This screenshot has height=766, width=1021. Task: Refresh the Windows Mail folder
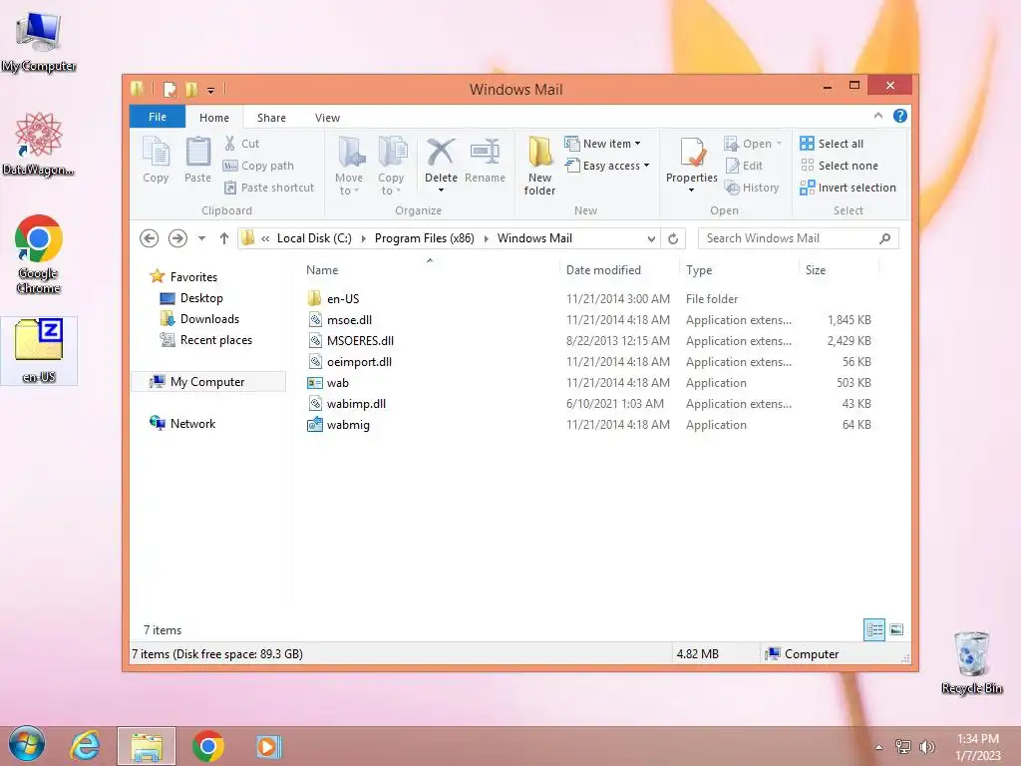point(673,239)
